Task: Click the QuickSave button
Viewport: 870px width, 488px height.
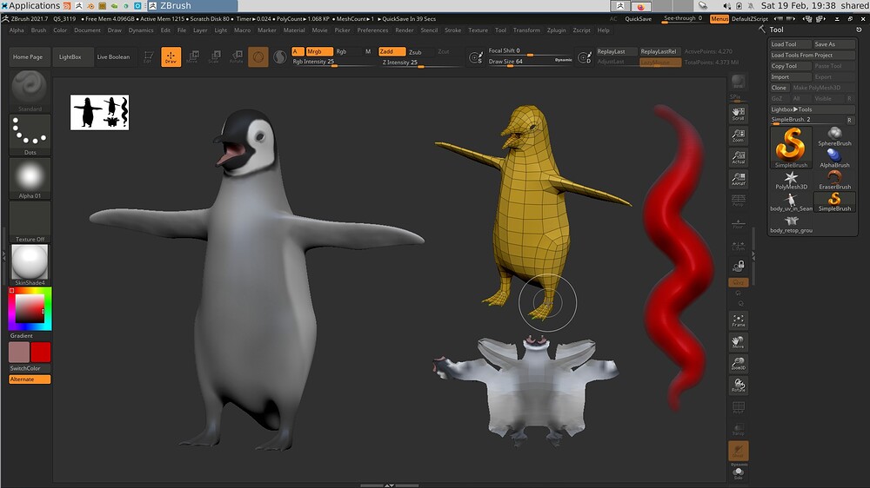Action: 638,19
